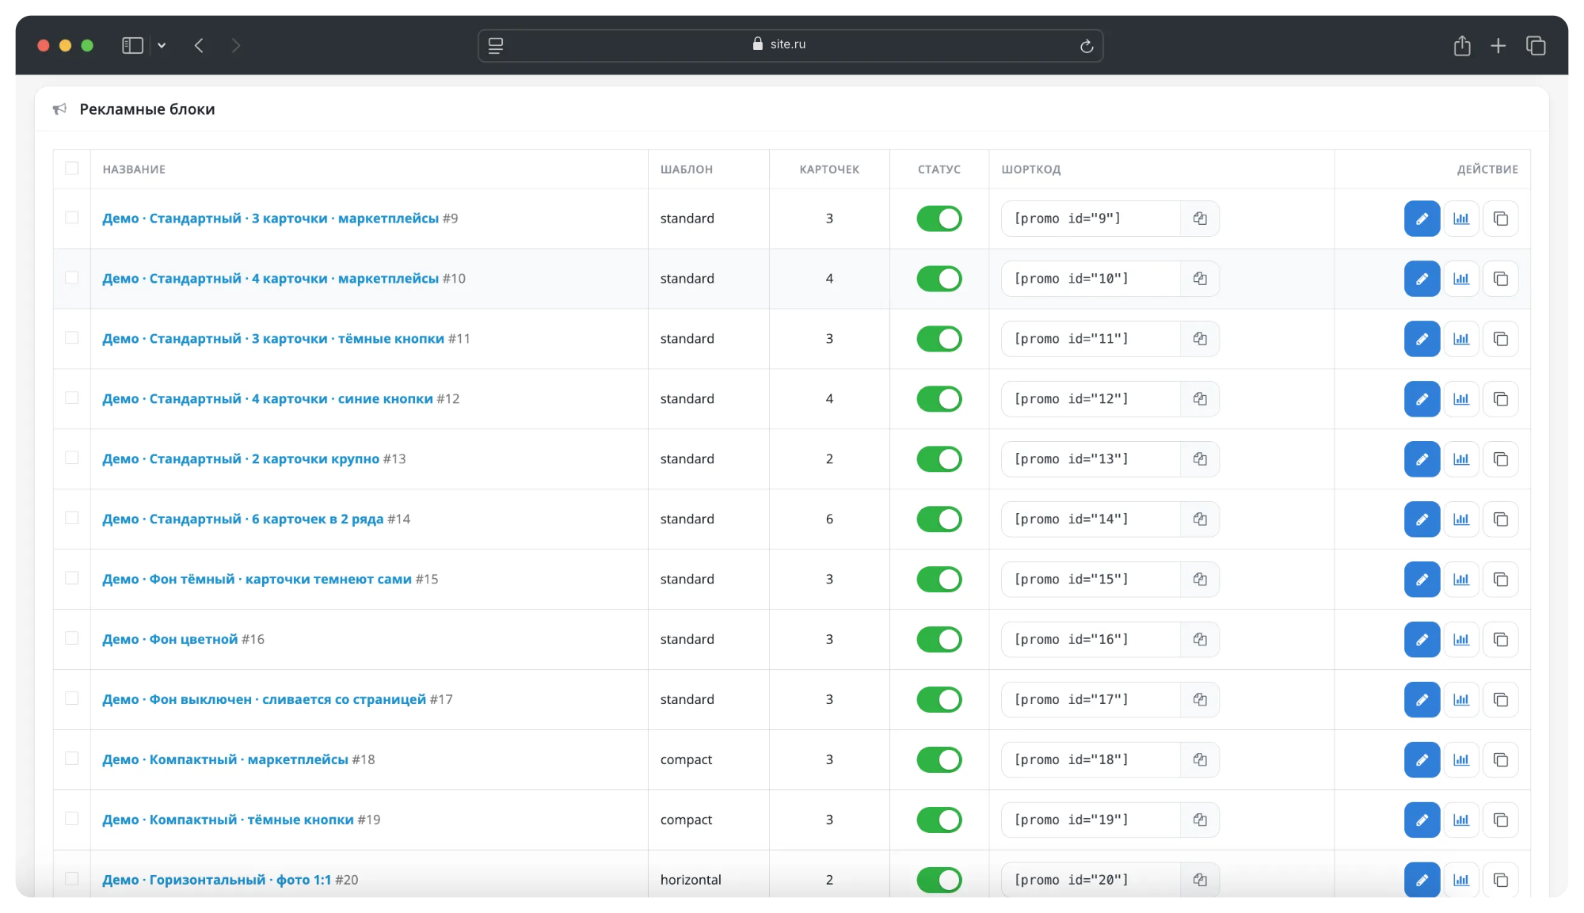
Task: Select checkbox for block #11 row
Action: [72, 338]
